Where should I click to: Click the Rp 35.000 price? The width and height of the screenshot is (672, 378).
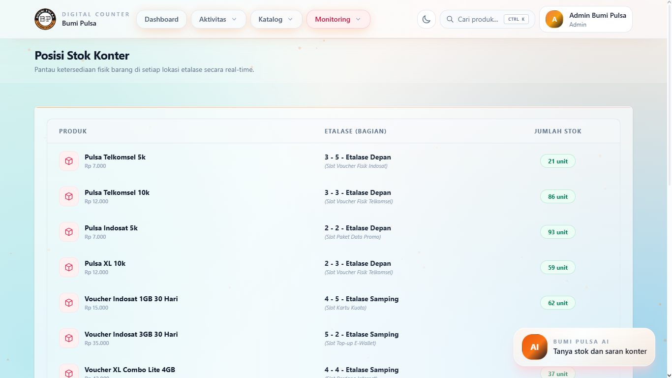(x=97, y=343)
